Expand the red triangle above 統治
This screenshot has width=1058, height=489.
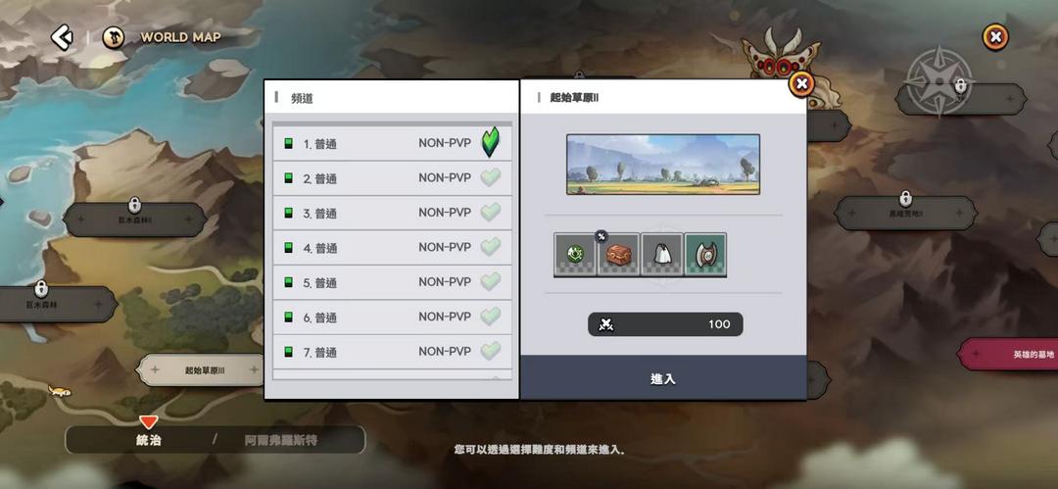pos(149,422)
